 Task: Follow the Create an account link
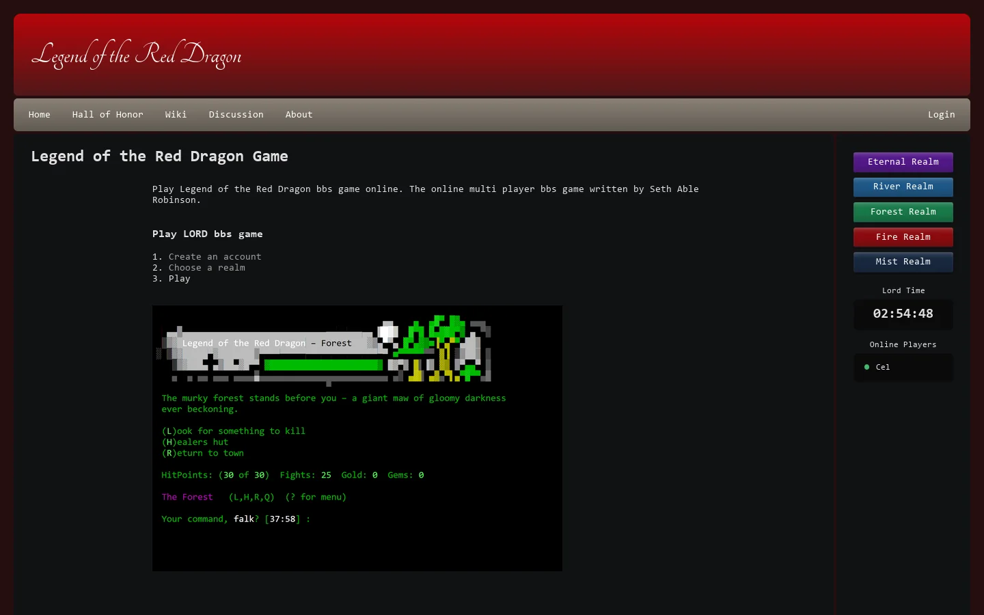coord(215,257)
